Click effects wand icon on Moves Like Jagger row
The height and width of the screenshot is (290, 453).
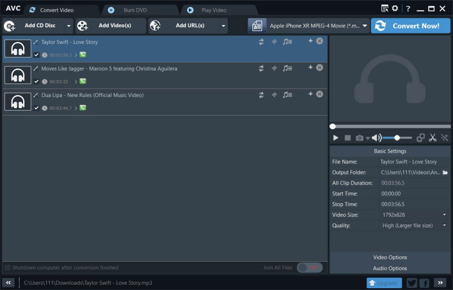274,69
